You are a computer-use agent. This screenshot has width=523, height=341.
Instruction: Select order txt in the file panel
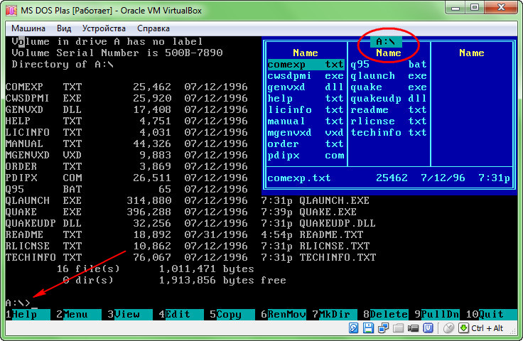pos(306,144)
